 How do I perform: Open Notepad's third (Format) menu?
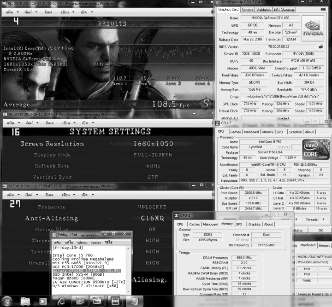(83, 243)
